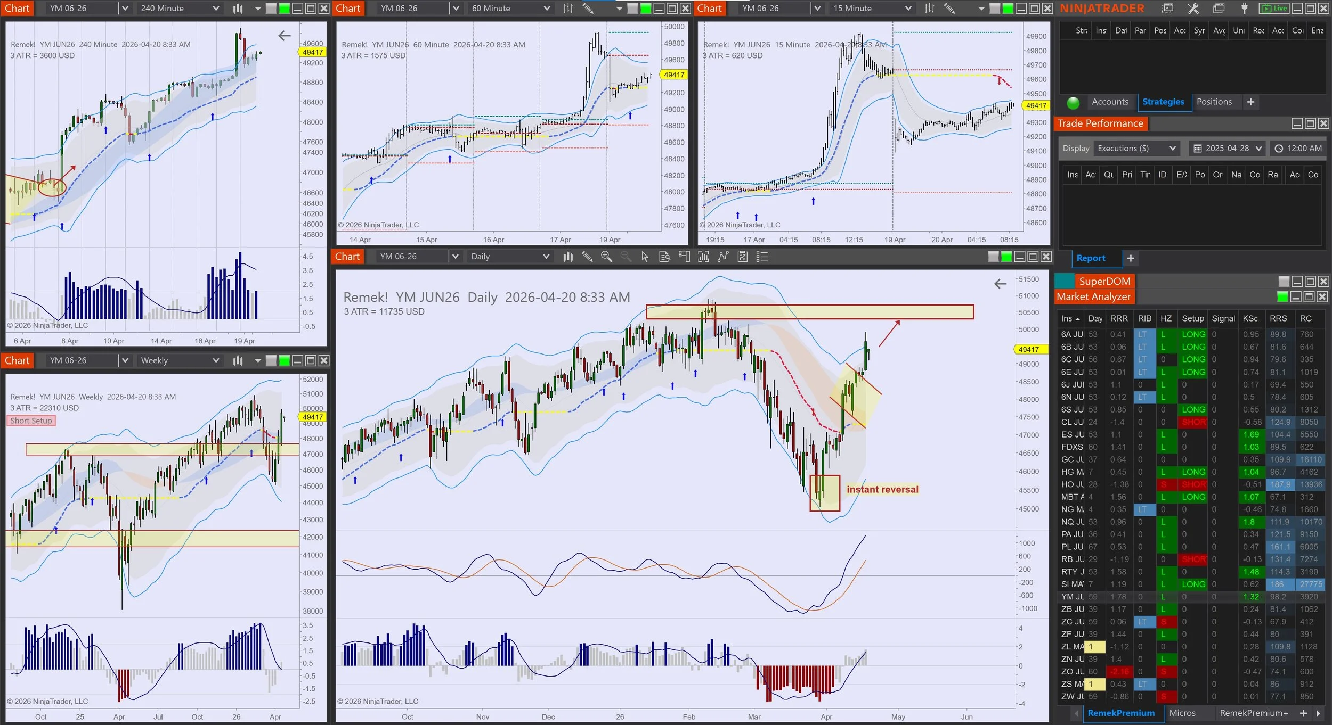Switch to the Positions tab
Viewport: 1332px width, 725px height.
click(1214, 102)
